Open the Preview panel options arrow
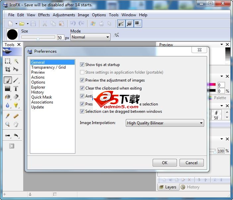 221,44
